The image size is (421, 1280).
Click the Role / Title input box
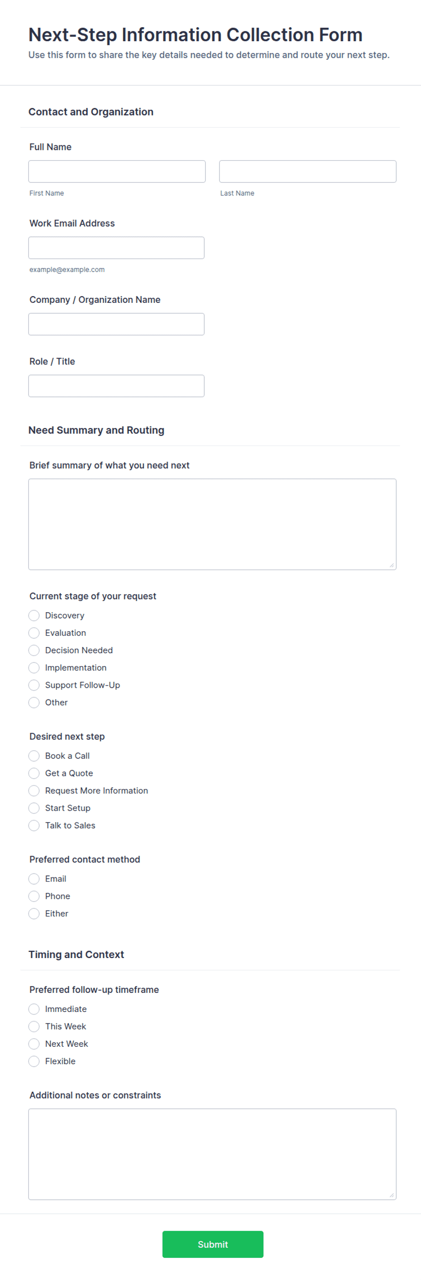[x=116, y=386]
